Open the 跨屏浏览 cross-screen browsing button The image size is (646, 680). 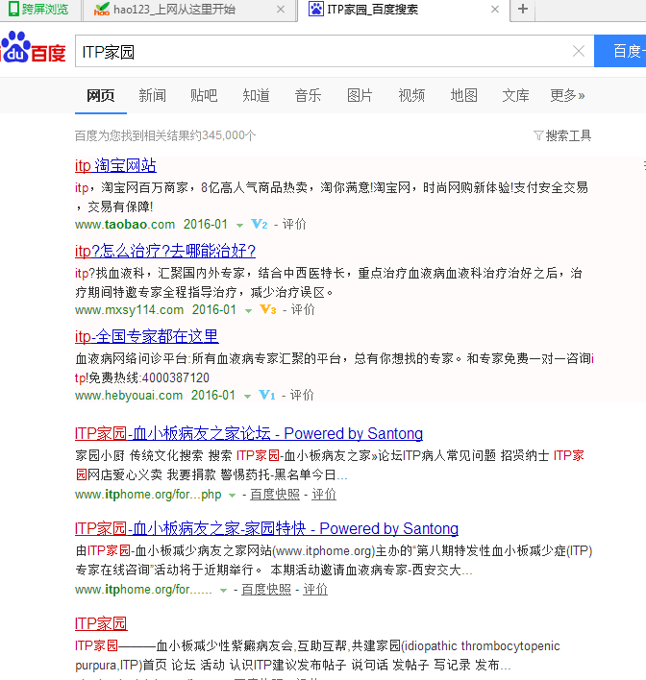coord(39,9)
